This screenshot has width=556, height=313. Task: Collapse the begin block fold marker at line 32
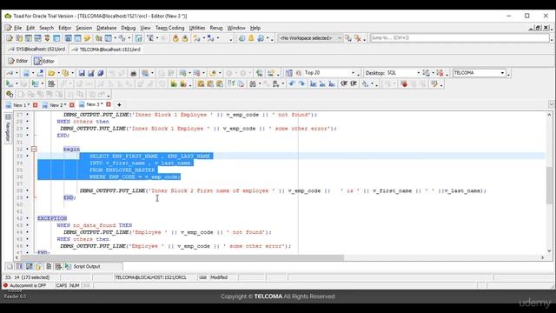coord(34,150)
